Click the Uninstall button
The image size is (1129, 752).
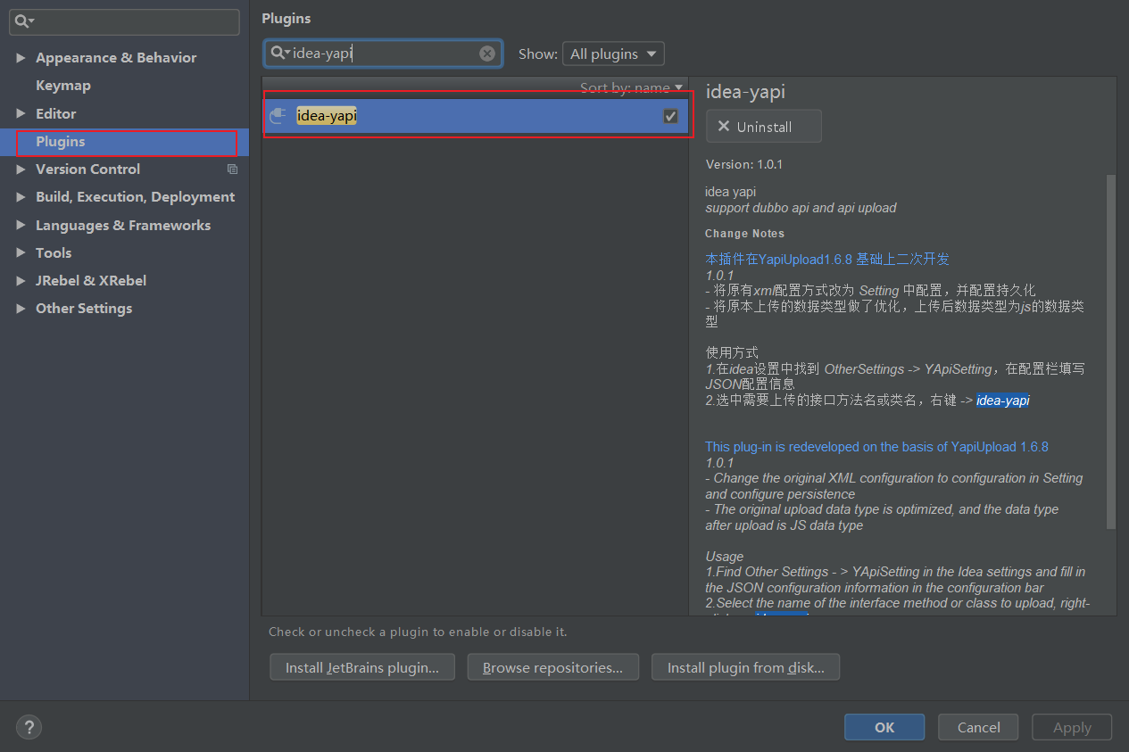click(763, 126)
